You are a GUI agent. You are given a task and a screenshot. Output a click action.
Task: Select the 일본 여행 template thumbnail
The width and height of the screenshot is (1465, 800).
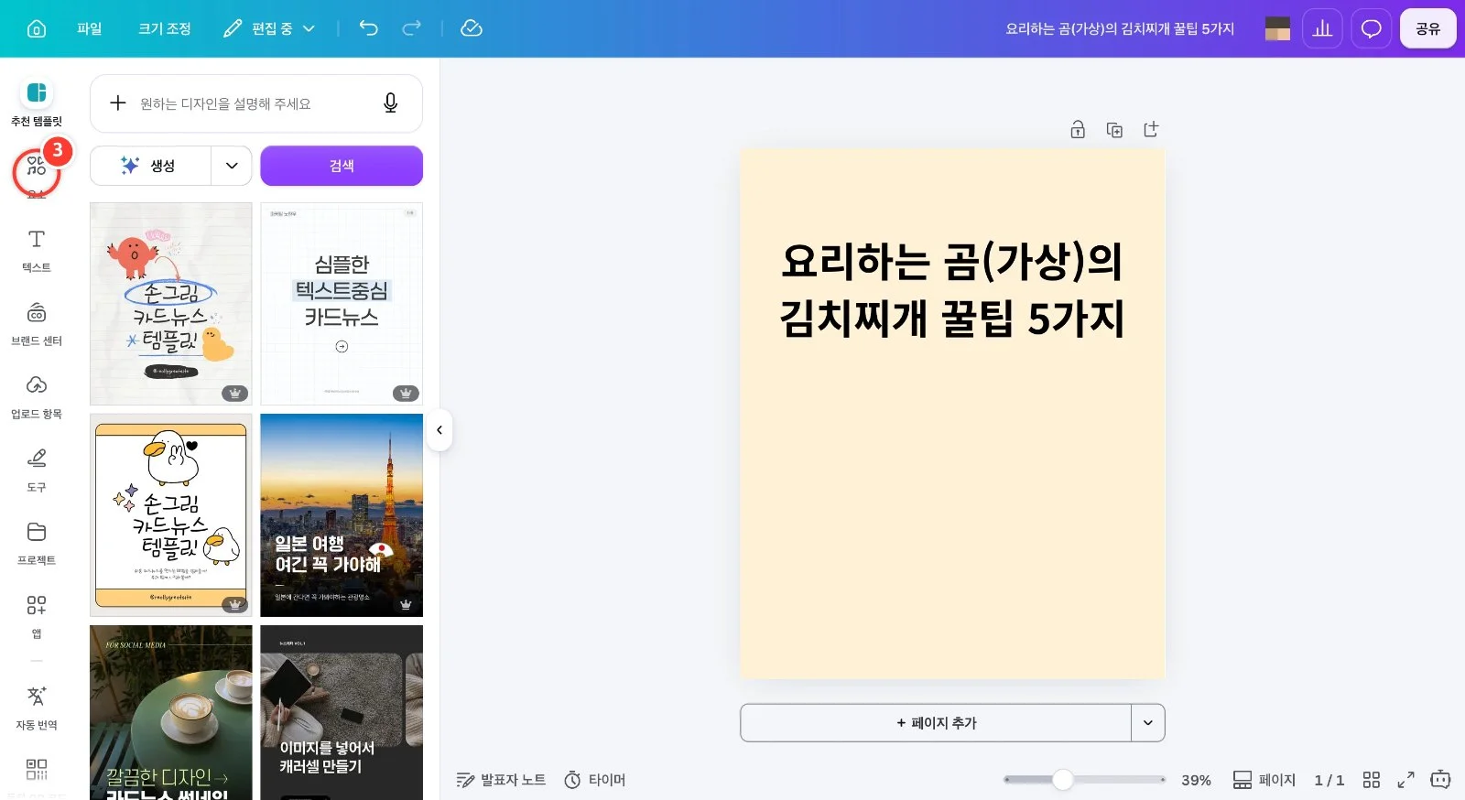tap(342, 515)
